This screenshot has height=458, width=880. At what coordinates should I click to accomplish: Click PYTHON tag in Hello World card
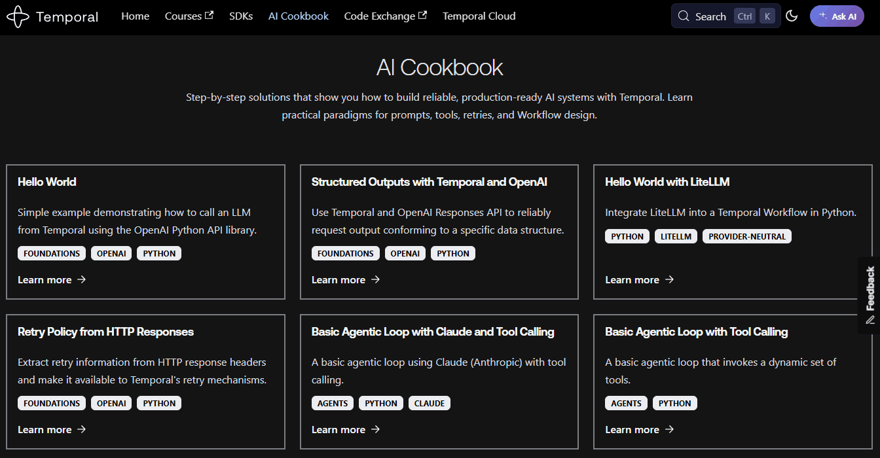(159, 253)
